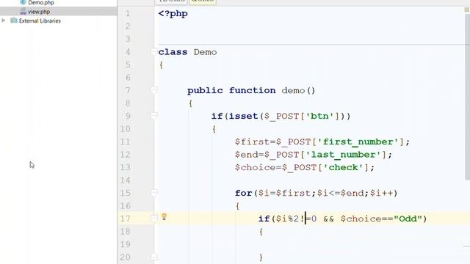Fold the if block on line 17
Screen dimensions: 470x264
pyautogui.click(x=153, y=219)
